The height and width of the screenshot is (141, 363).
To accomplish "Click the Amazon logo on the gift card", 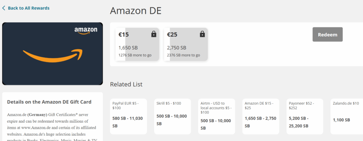I will click(86, 31).
